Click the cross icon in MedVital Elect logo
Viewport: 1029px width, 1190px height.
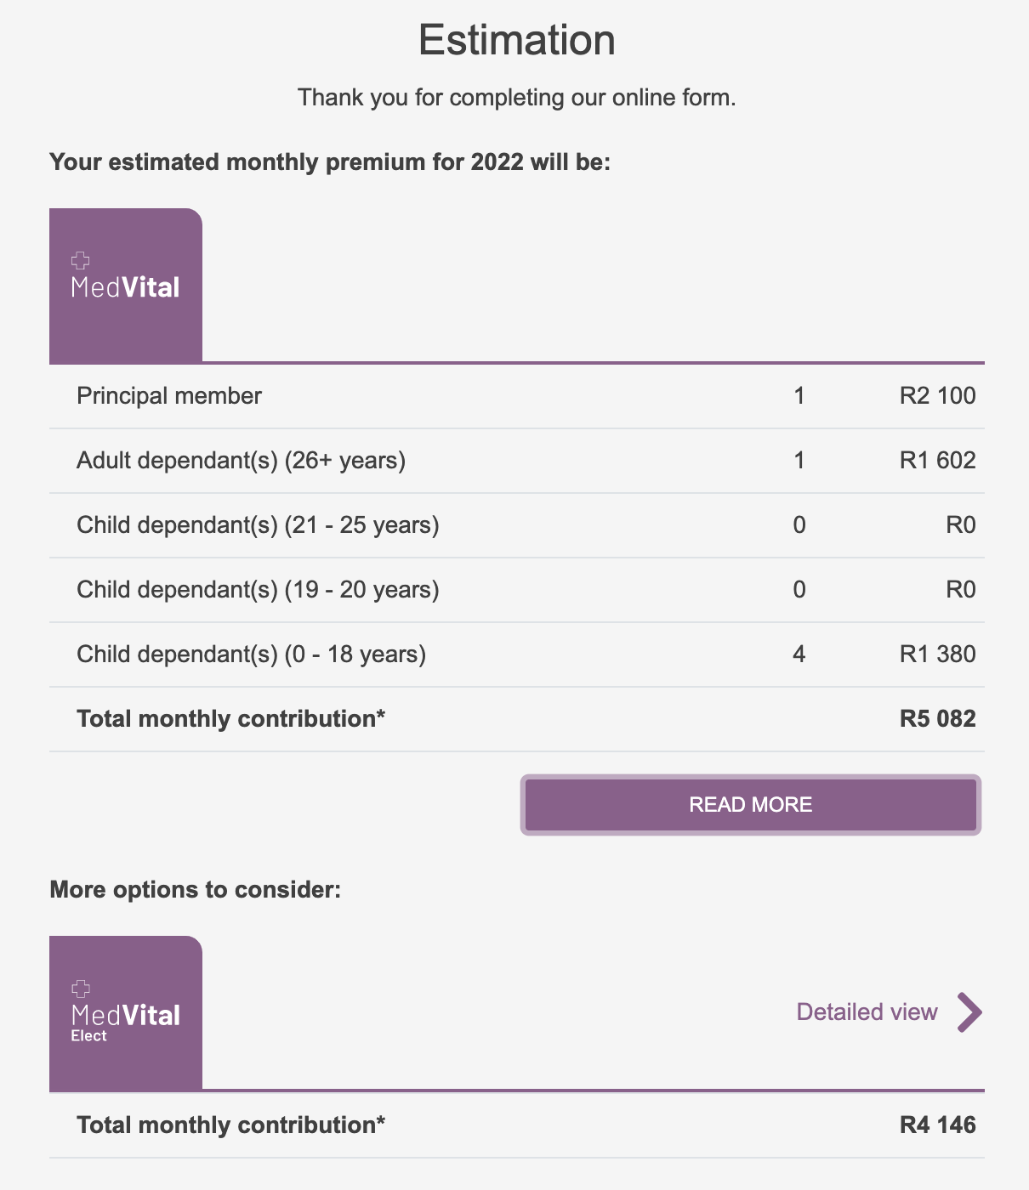tap(81, 988)
